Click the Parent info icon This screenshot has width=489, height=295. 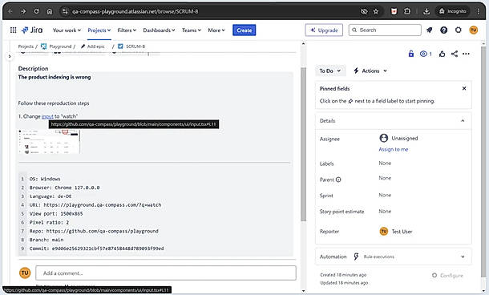click(338, 180)
